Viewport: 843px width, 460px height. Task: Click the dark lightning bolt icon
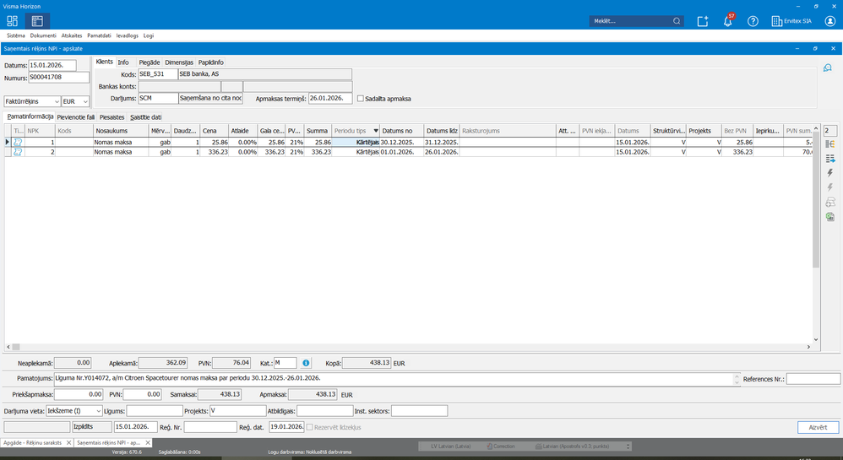tap(830, 172)
